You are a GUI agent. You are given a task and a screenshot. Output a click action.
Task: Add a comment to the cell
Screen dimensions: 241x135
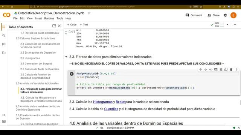coord(216,69)
